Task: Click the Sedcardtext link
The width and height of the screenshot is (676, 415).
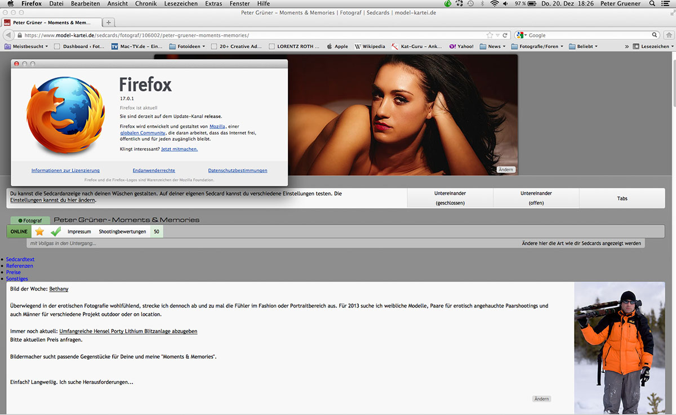Action: coord(20,260)
